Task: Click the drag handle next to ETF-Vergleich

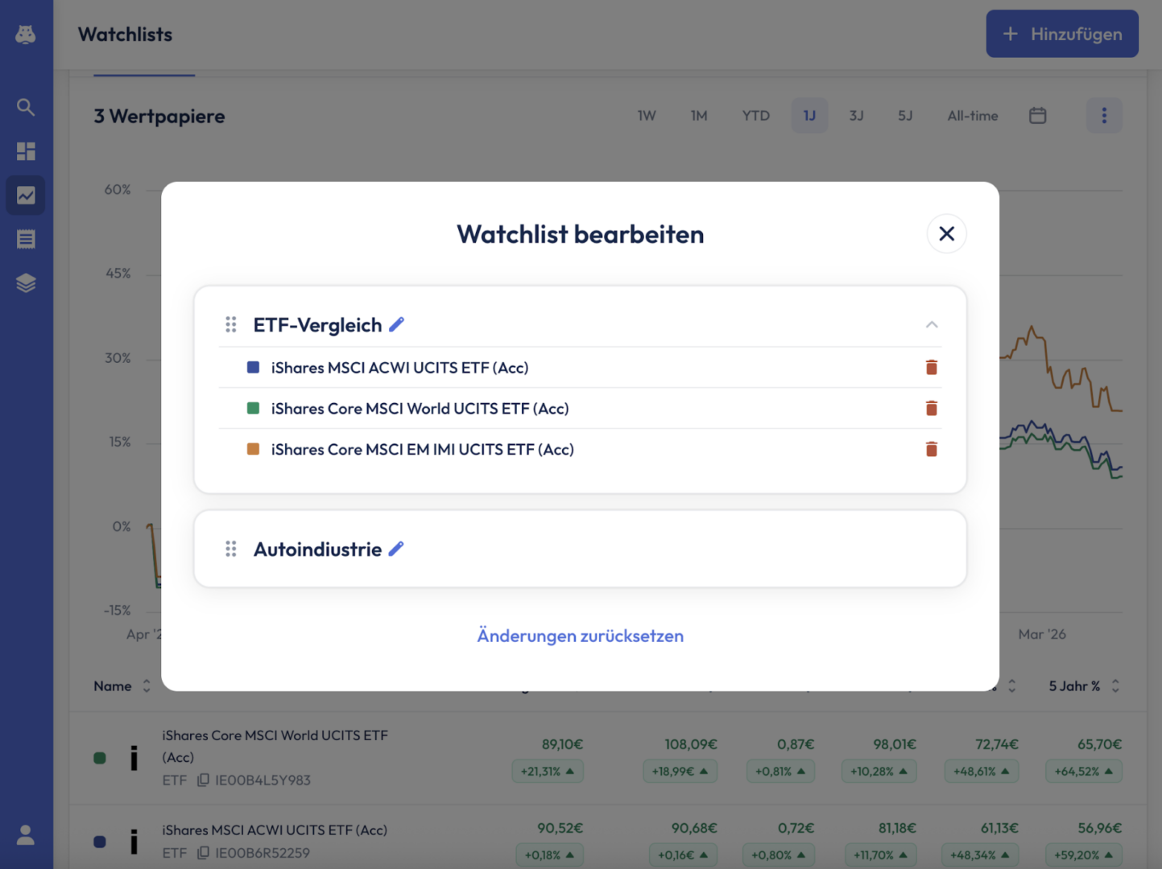Action: click(x=231, y=325)
